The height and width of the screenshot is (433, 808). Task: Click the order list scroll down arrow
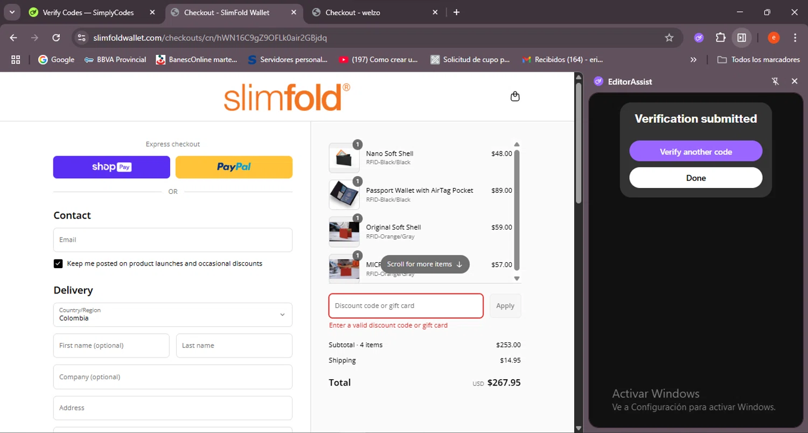pos(517,278)
